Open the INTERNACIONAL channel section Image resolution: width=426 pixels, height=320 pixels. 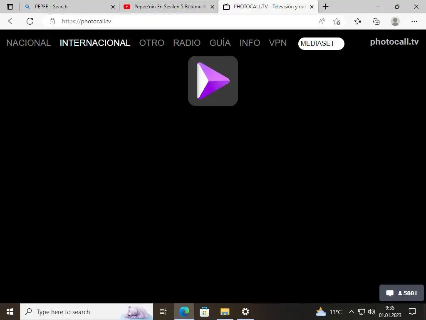coord(95,43)
